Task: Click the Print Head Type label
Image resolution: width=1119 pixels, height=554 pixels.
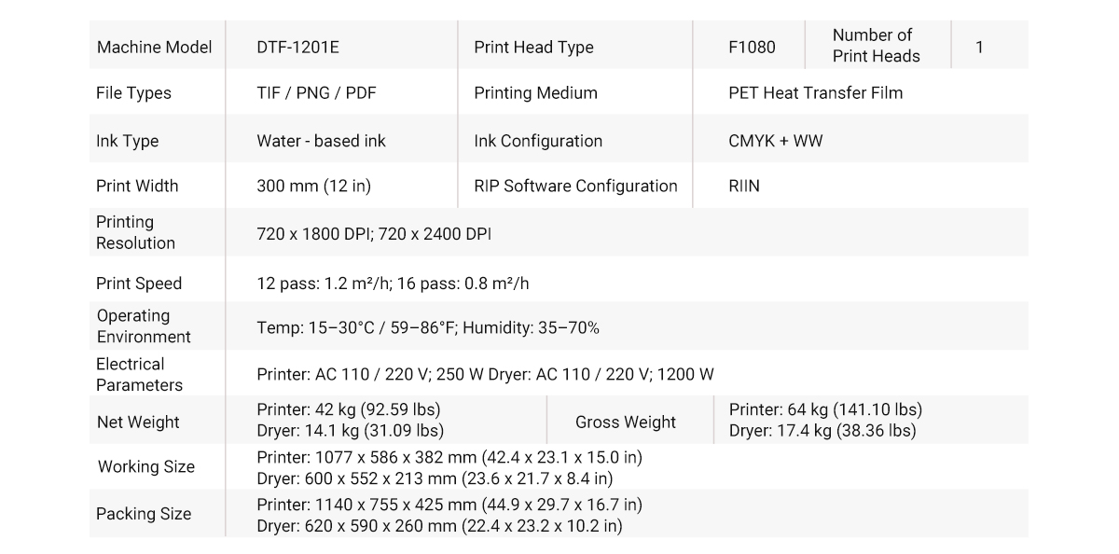Action: [x=533, y=47]
